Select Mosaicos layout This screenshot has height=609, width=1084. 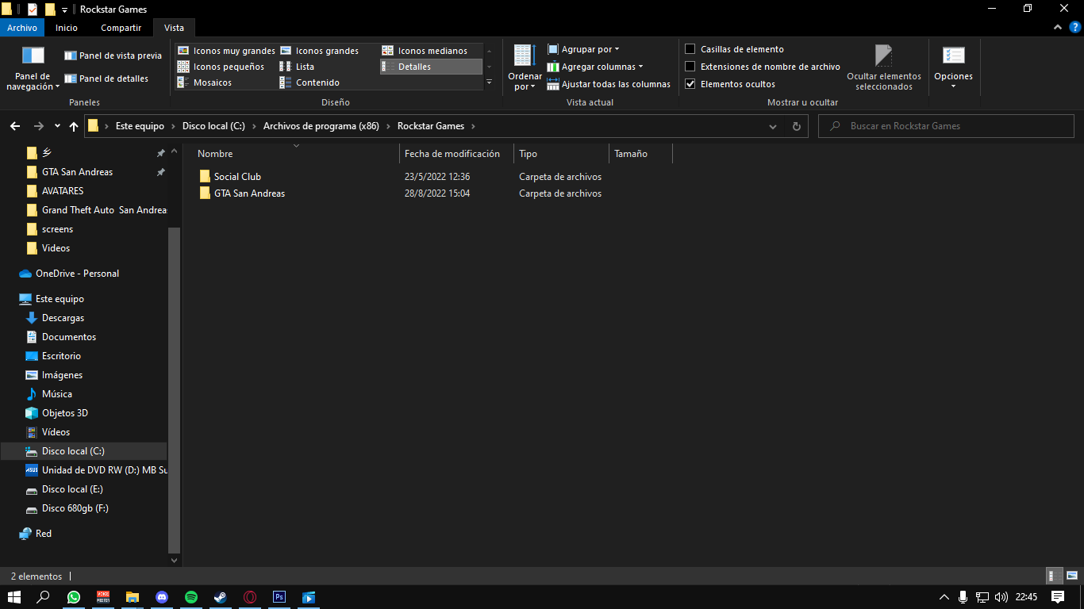[205, 82]
